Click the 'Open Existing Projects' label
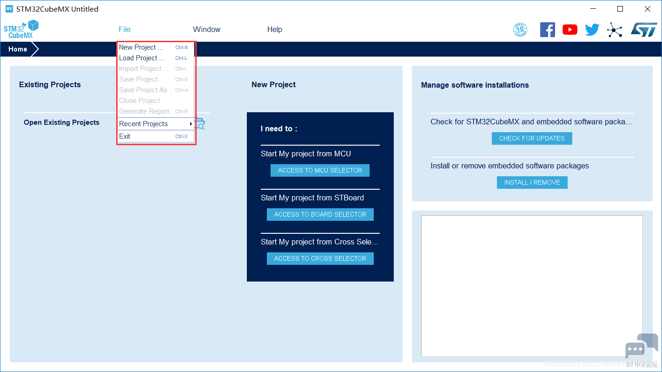Viewport: 662px width, 372px height. pos(62,122)
